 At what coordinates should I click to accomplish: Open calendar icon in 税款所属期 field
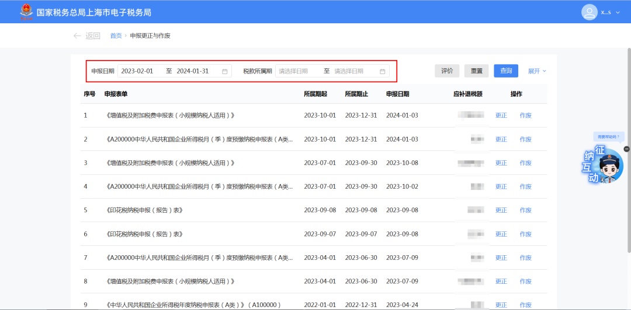(383, 71)
